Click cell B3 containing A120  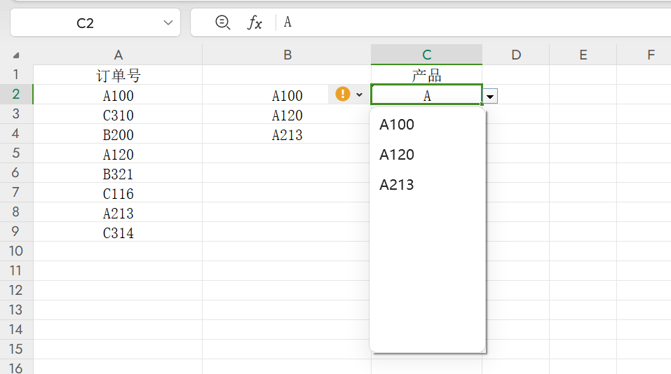pos(287,116)
